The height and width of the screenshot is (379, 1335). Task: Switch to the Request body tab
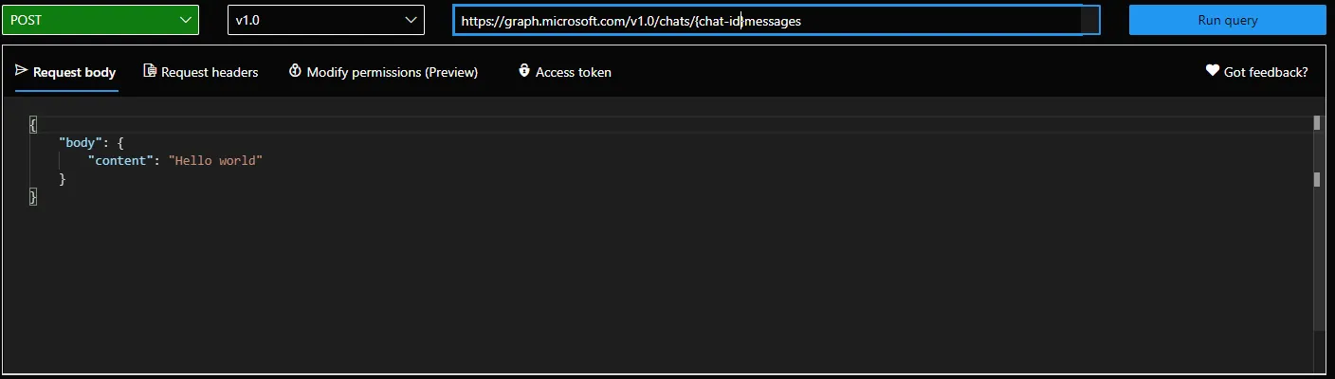[x=74, y=72]
